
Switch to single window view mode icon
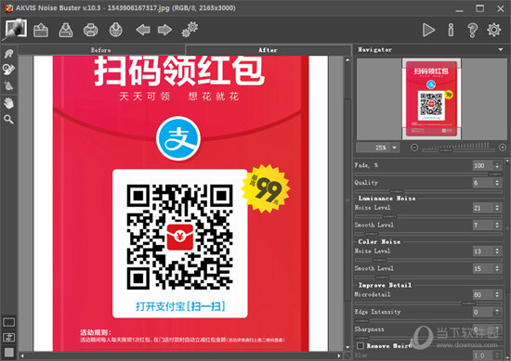coord(8,322)
